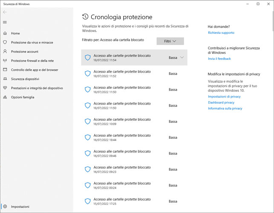Click the Home house icon in sidebar
Viewport: 274px width, 213px height.
point(5,33)
